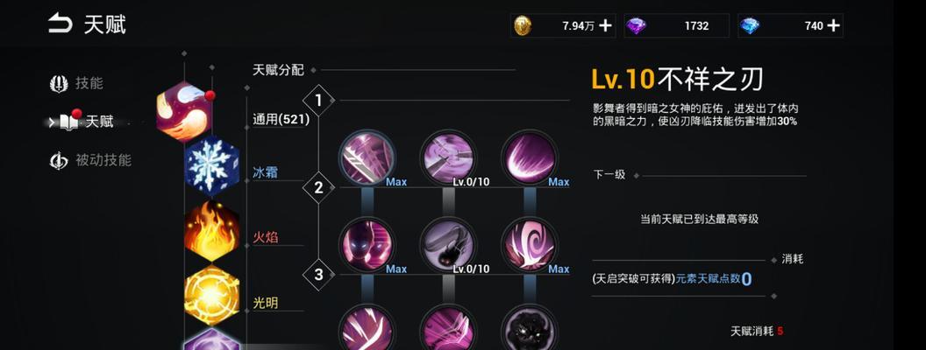The width and height of the screenshot is (926, 350).
Task: Select first-row middle talent at Lv.0/10
Action: click(448, 157)
